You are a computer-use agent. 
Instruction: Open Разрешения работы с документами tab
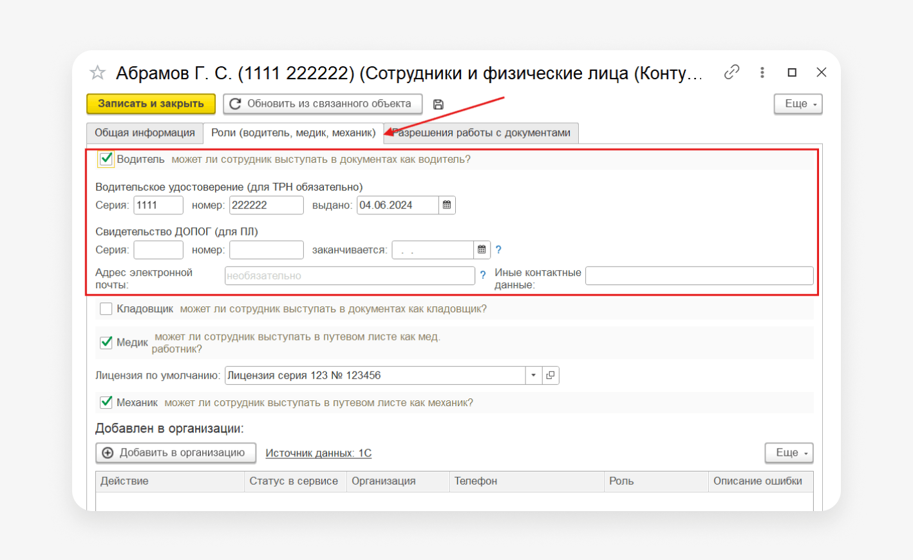(x=482, y=133)
